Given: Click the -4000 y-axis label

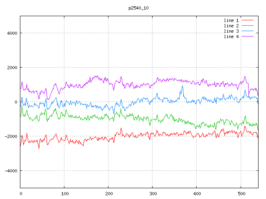Looking at the screenshot, I should (10, 171).
